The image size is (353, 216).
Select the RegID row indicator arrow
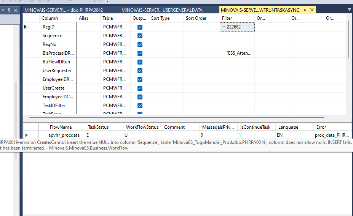coord(26,27)
